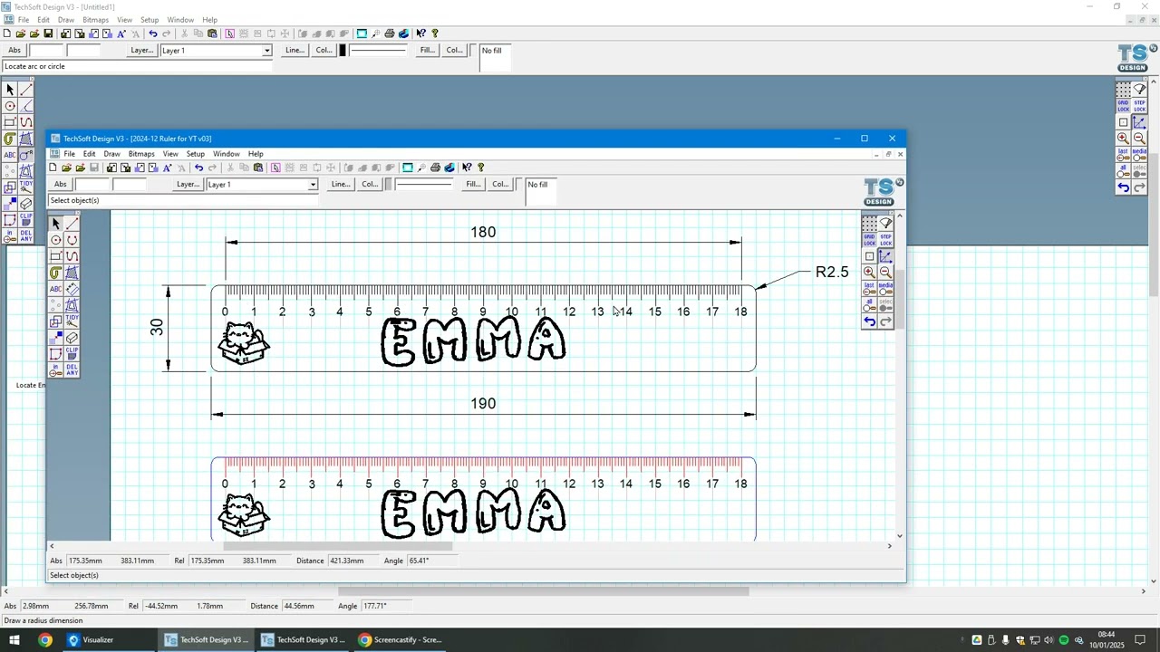Open Chrome from the Windows taskbar

point(44,640)
